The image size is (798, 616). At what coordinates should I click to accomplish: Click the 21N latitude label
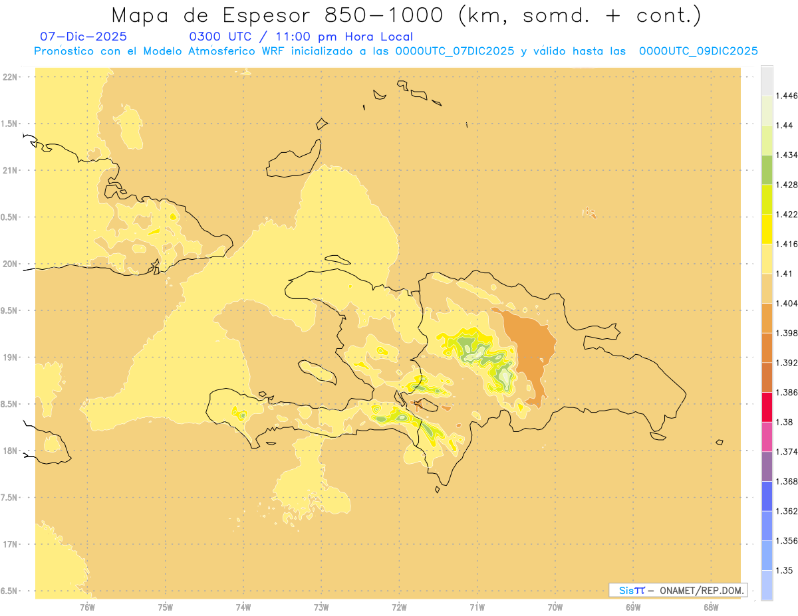pos(10,170)
